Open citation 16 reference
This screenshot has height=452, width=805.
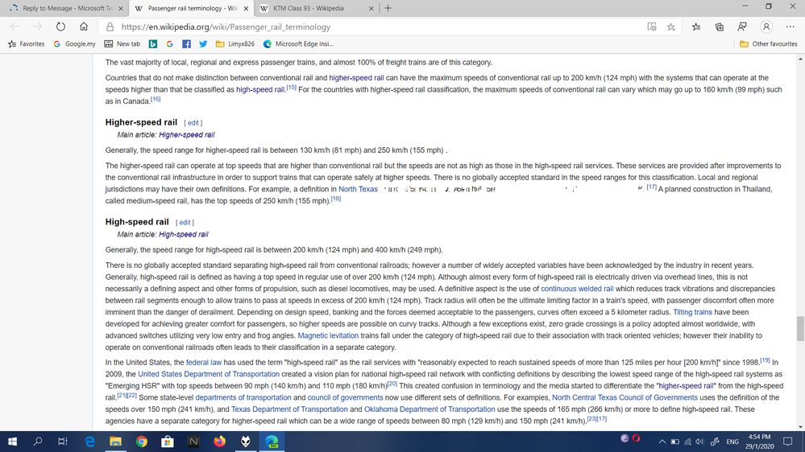pos(156,100)
